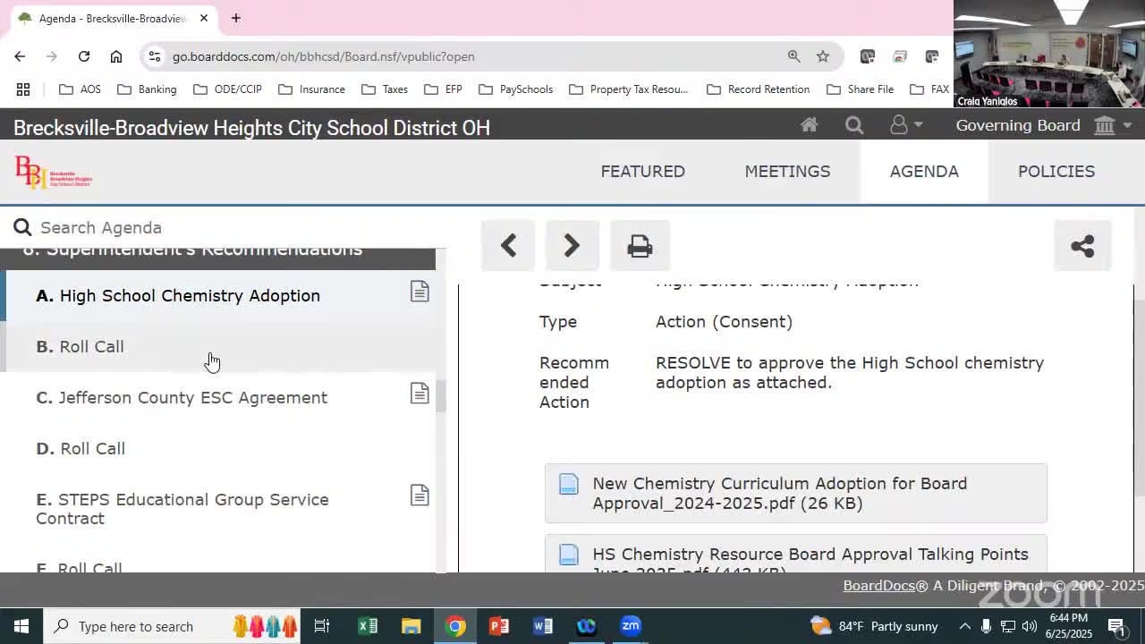Select the B. Roll Call agenda item
Viewport: 1145px width, 644px height.
pos(91,346)
